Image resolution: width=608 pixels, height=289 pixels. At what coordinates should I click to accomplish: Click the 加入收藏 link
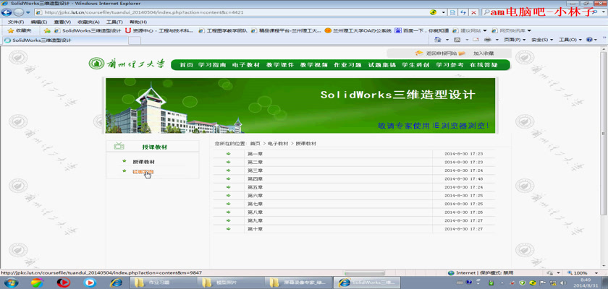(484, 53)
